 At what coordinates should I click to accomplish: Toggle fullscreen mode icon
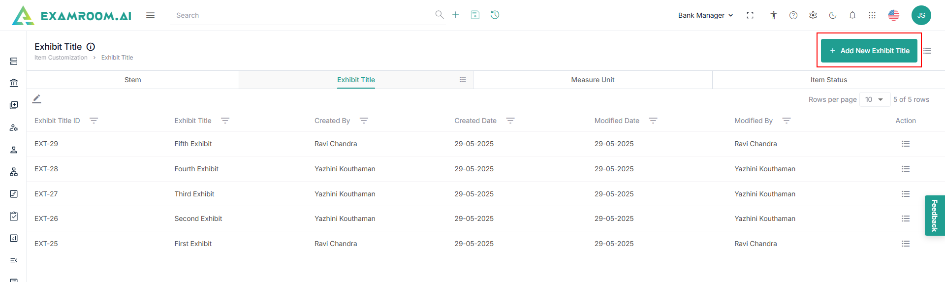(750, 15)
